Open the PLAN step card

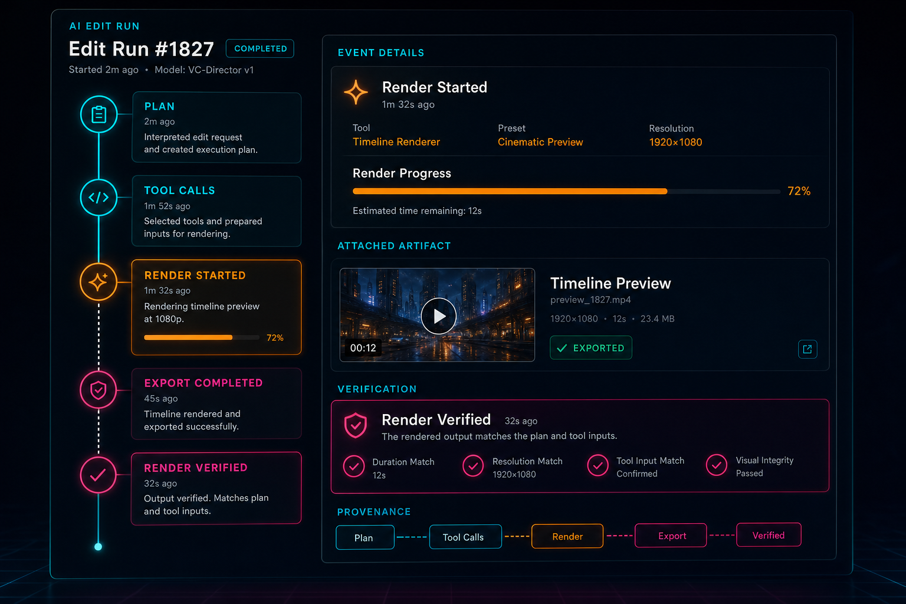[x=216, y=127]
